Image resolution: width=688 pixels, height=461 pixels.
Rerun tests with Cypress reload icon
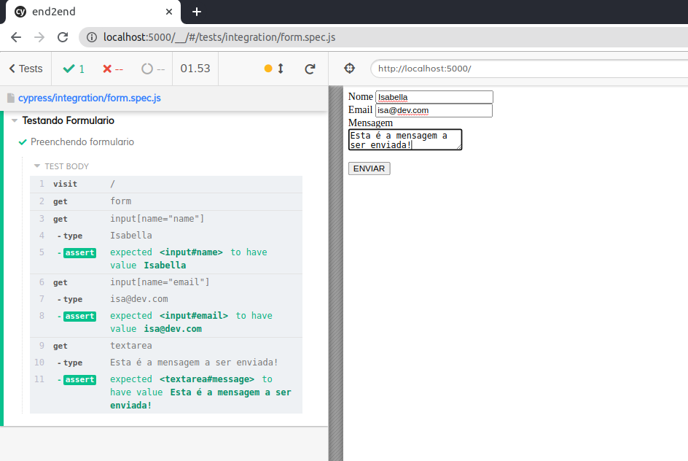tap(310, 69)
